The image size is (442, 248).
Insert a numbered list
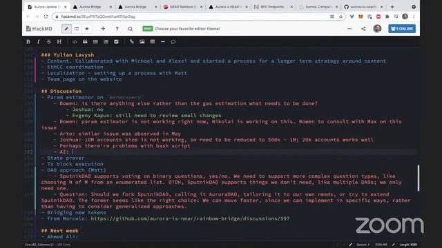click(106, 41)
